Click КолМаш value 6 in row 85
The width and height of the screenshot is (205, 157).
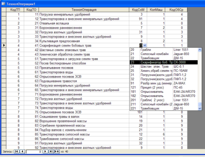156,134
